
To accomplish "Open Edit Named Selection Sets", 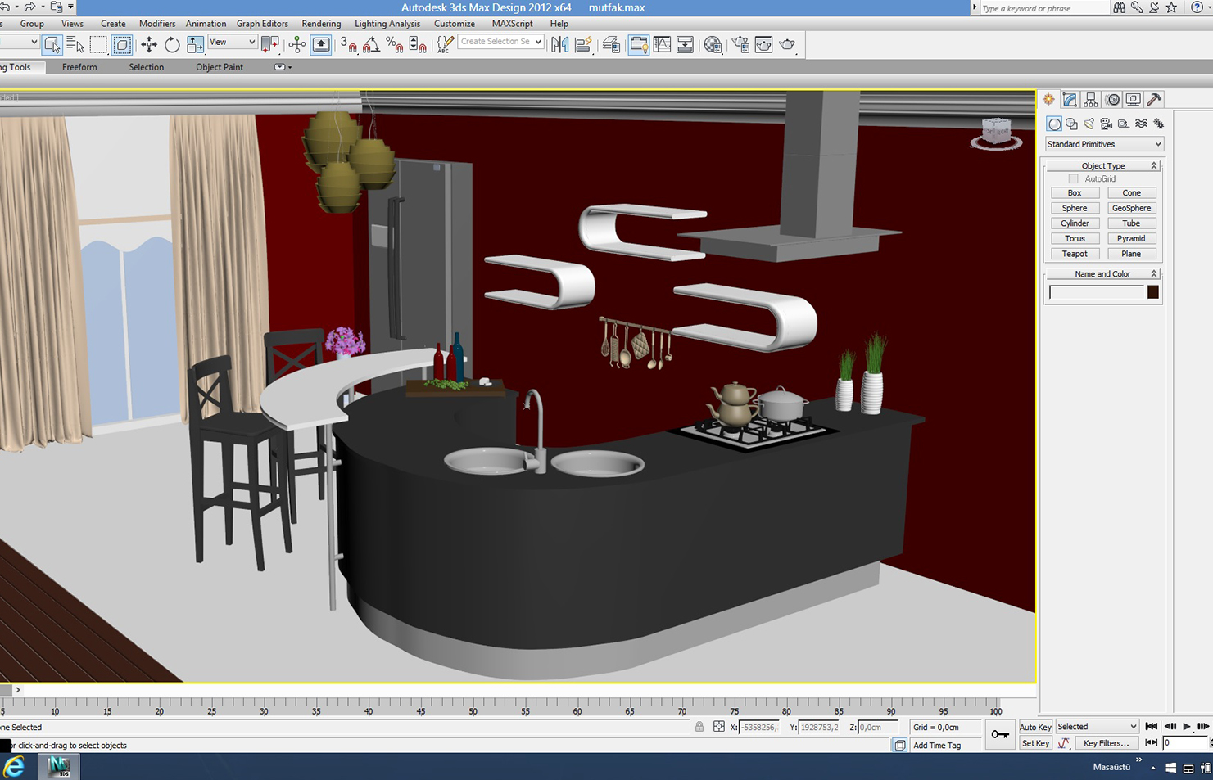I will click(x=444, y=44).
